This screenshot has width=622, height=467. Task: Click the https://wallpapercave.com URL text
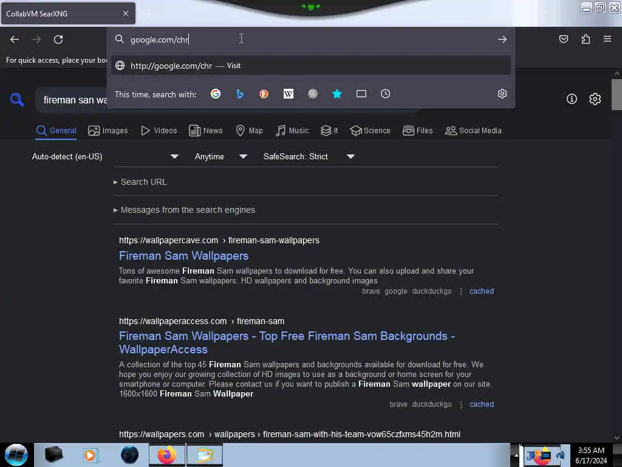[x=169, y=240]
